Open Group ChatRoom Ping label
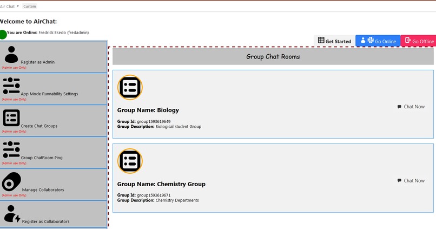 [x=42, y=158]
